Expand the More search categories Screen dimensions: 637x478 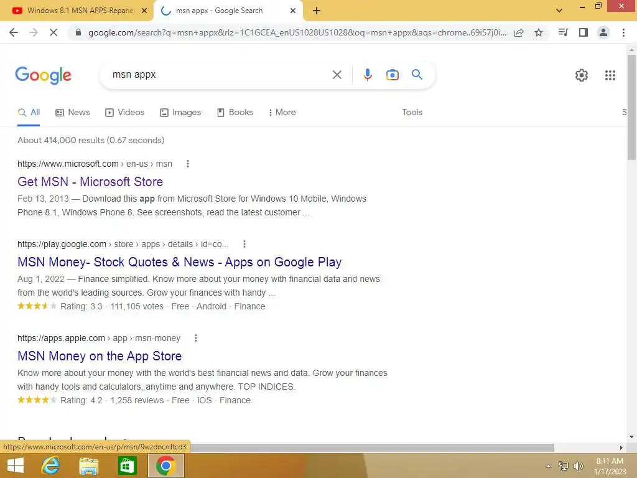(282, 113)
